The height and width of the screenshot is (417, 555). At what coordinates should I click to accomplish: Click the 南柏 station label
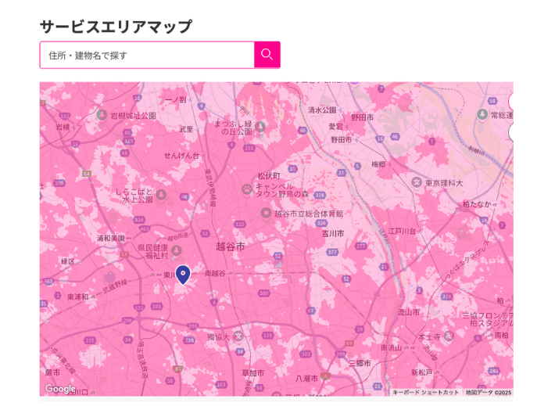[x=501, y=335]
